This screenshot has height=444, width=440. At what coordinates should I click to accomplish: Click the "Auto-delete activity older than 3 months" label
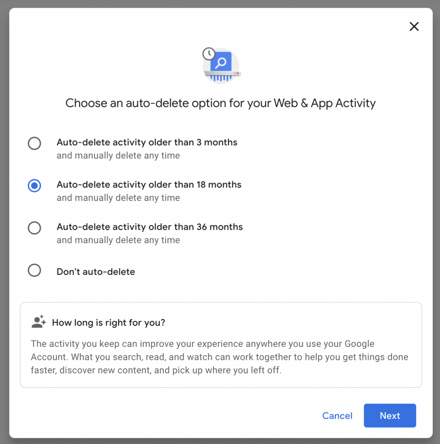(x=147, y=142)
